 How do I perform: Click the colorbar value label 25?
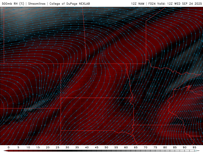click(58, 147)
